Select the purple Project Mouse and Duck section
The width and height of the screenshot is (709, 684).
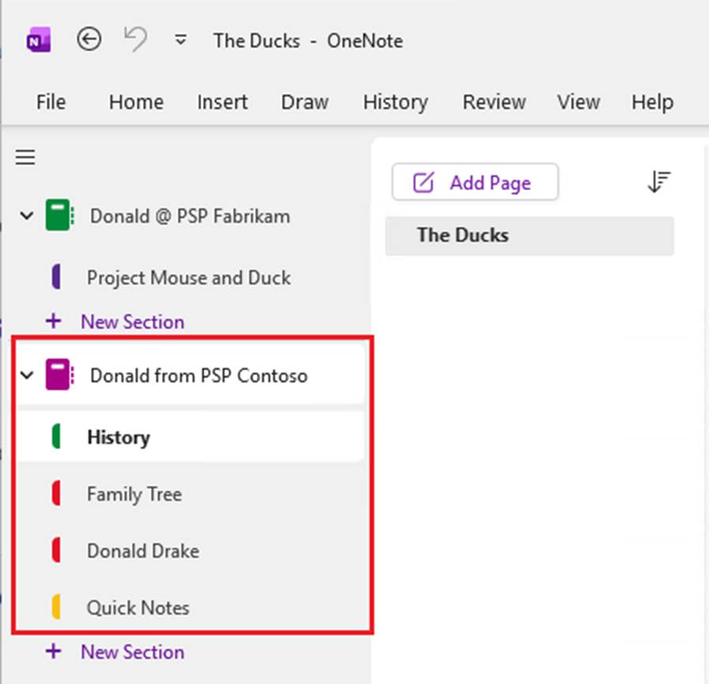188,277
